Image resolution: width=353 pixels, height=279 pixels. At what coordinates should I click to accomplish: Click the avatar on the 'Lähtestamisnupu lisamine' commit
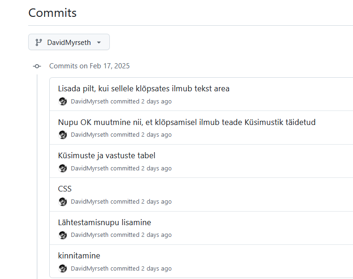coord(62,235)
